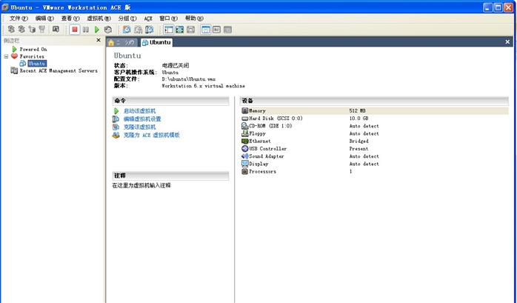Click 编辑虚拟机设置 command link

142,119
